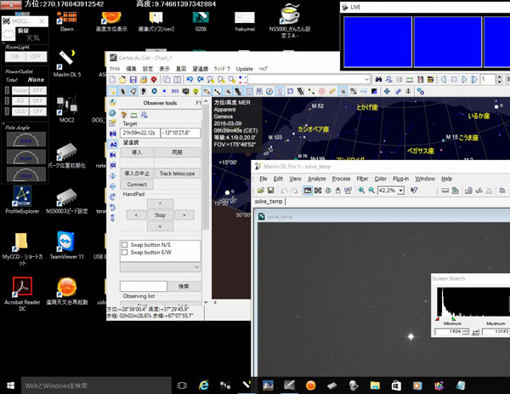
Task: Click the zoom in magnifier in MaxIm DL
Action: 361,191
